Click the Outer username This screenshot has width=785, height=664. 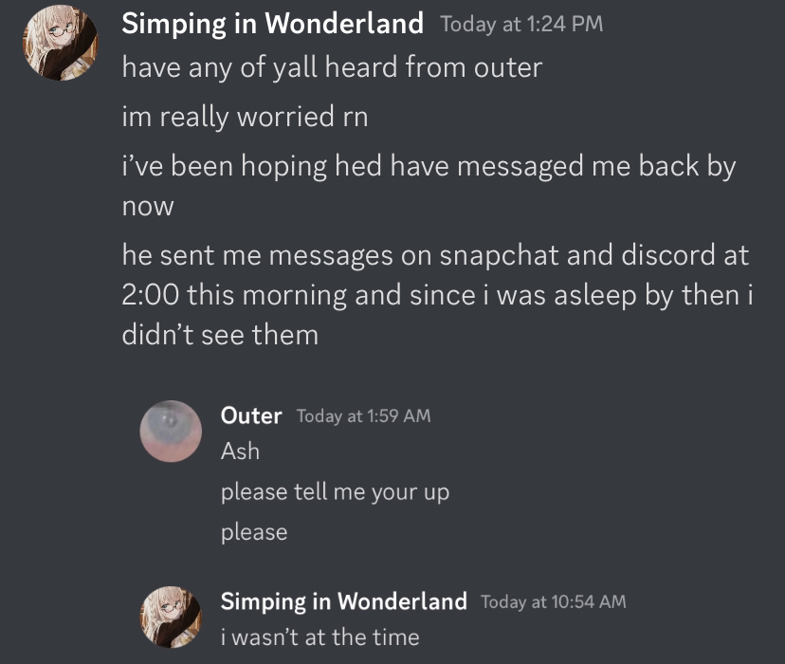[250, 415]
